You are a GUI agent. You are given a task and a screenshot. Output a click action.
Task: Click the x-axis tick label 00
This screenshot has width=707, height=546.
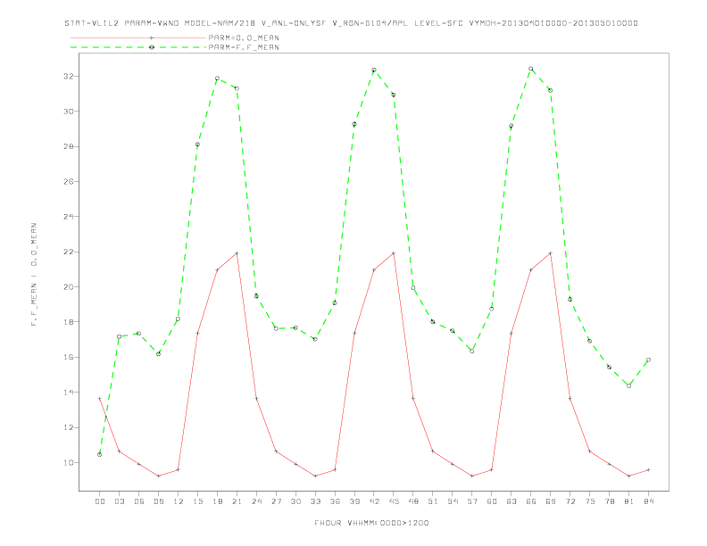[x=100, y=501]
